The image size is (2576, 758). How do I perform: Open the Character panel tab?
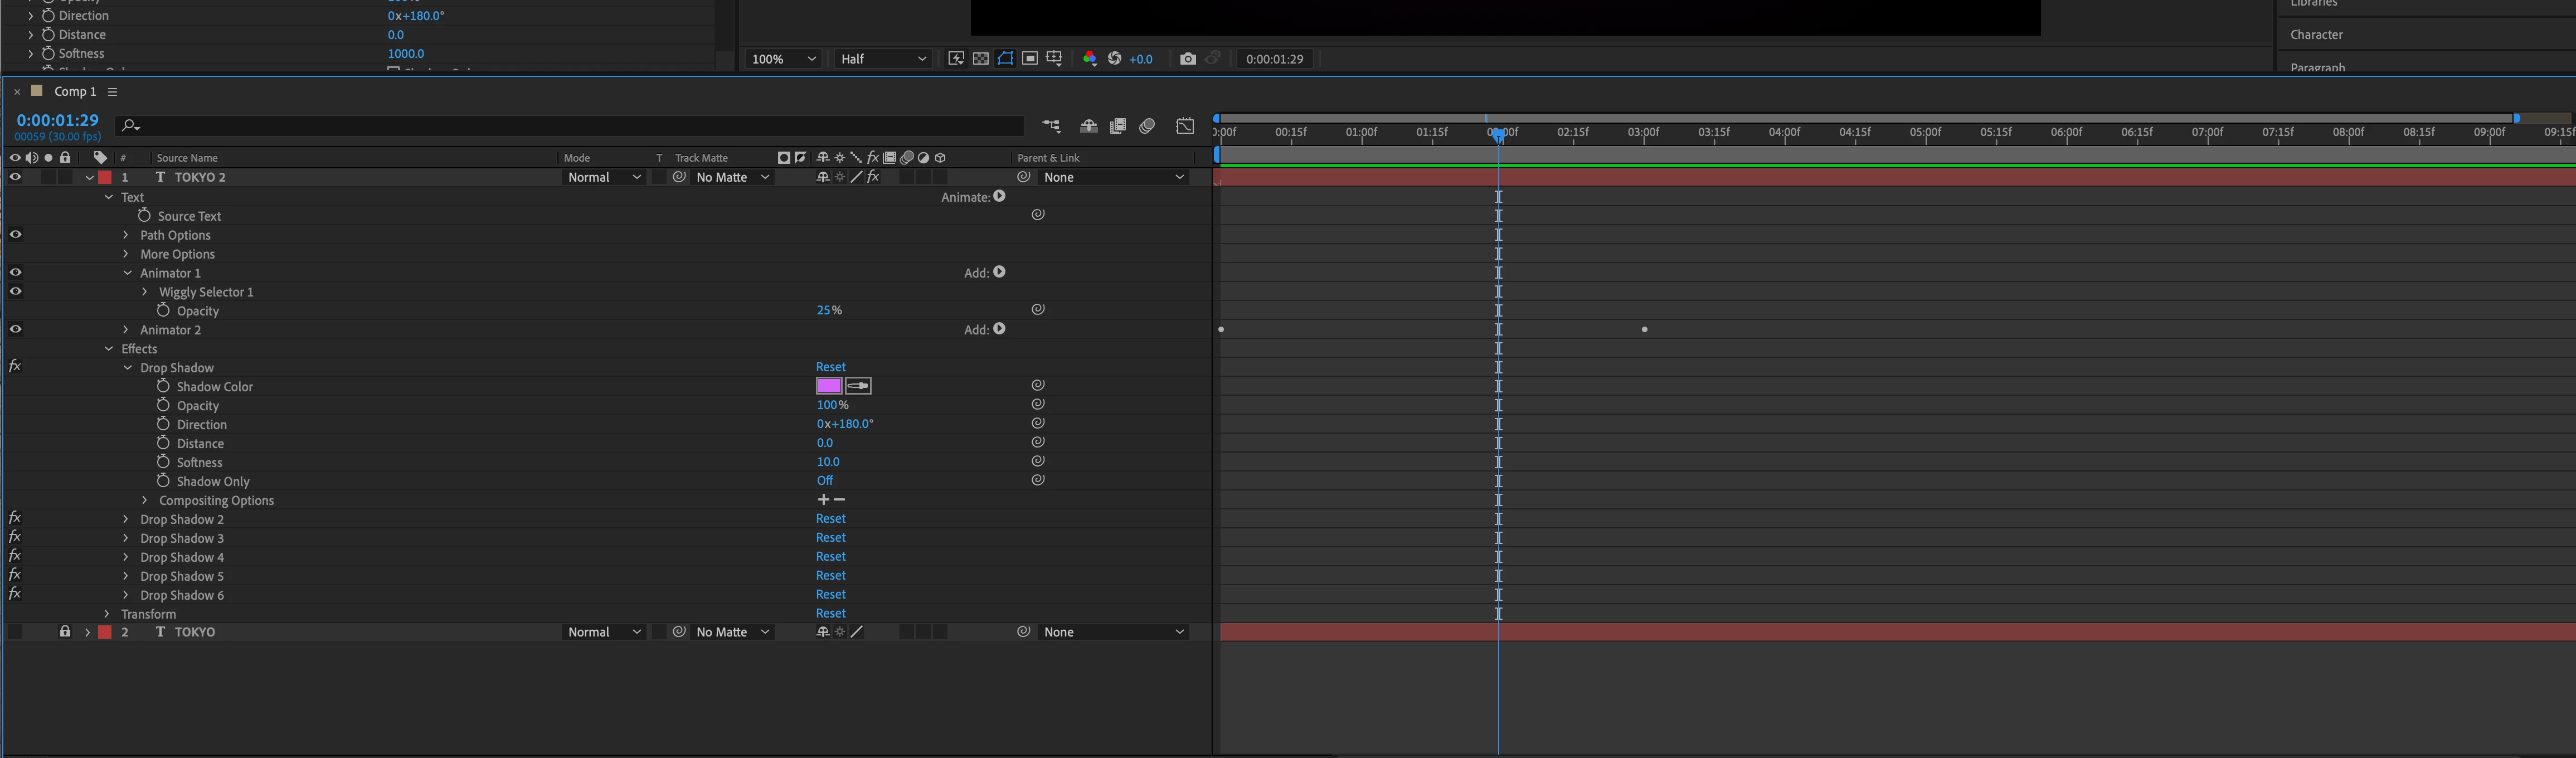(2316, 35)
